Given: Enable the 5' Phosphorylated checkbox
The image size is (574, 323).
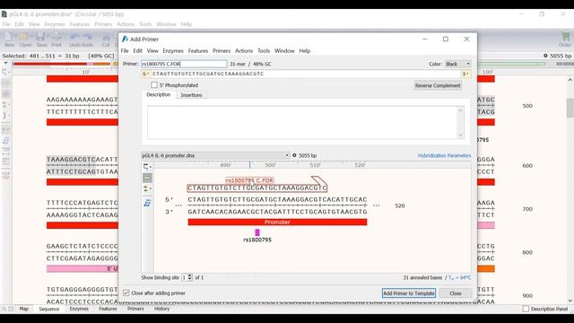Looking at the screenshot, I should [x=154, y=85].
